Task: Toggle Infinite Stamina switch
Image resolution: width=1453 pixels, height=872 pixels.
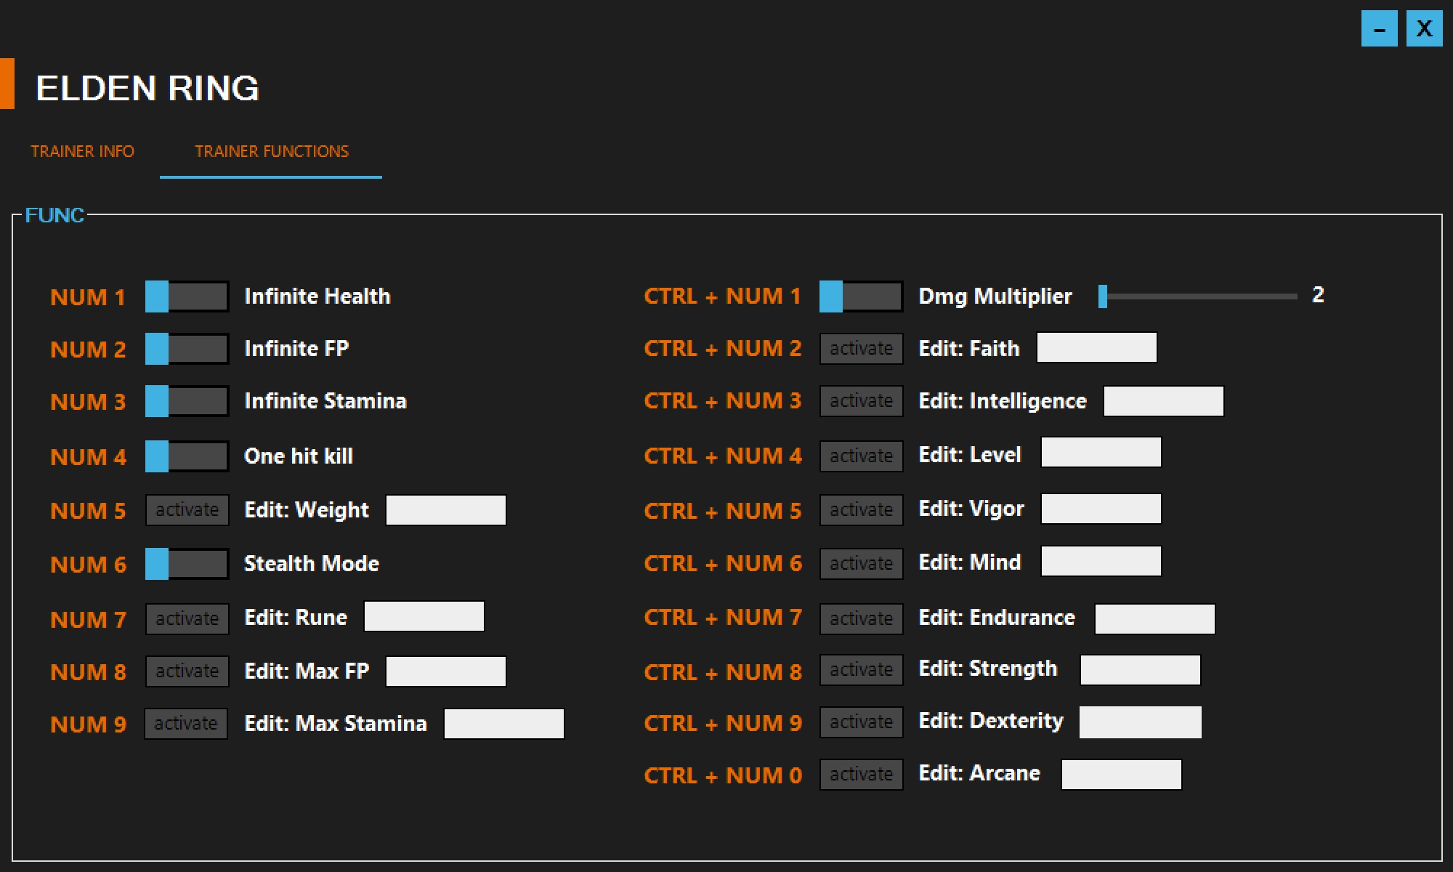Action: coord(187,401)
